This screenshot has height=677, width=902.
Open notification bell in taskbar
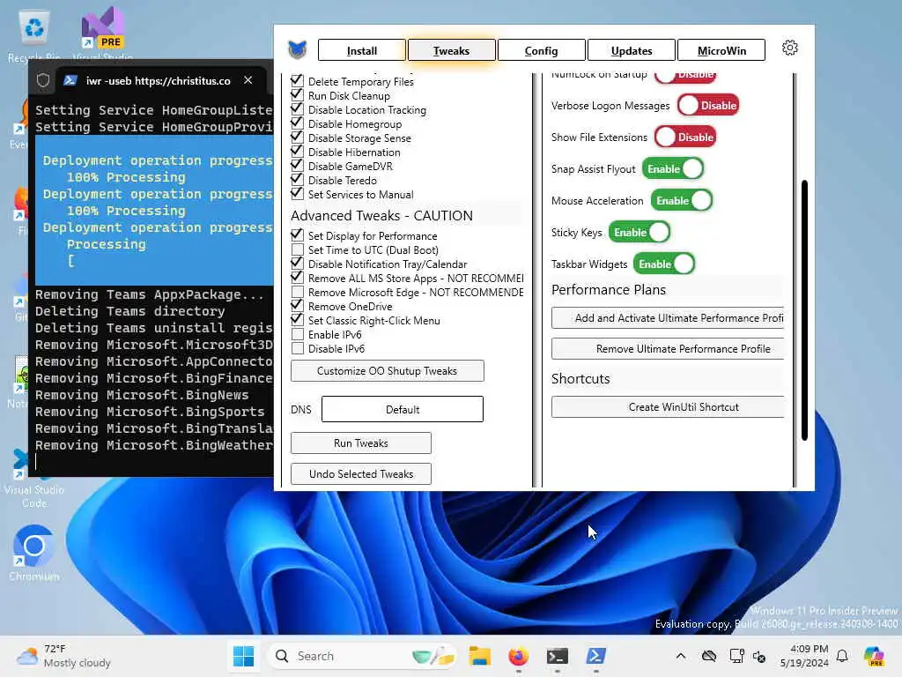(x=842, y=656)
